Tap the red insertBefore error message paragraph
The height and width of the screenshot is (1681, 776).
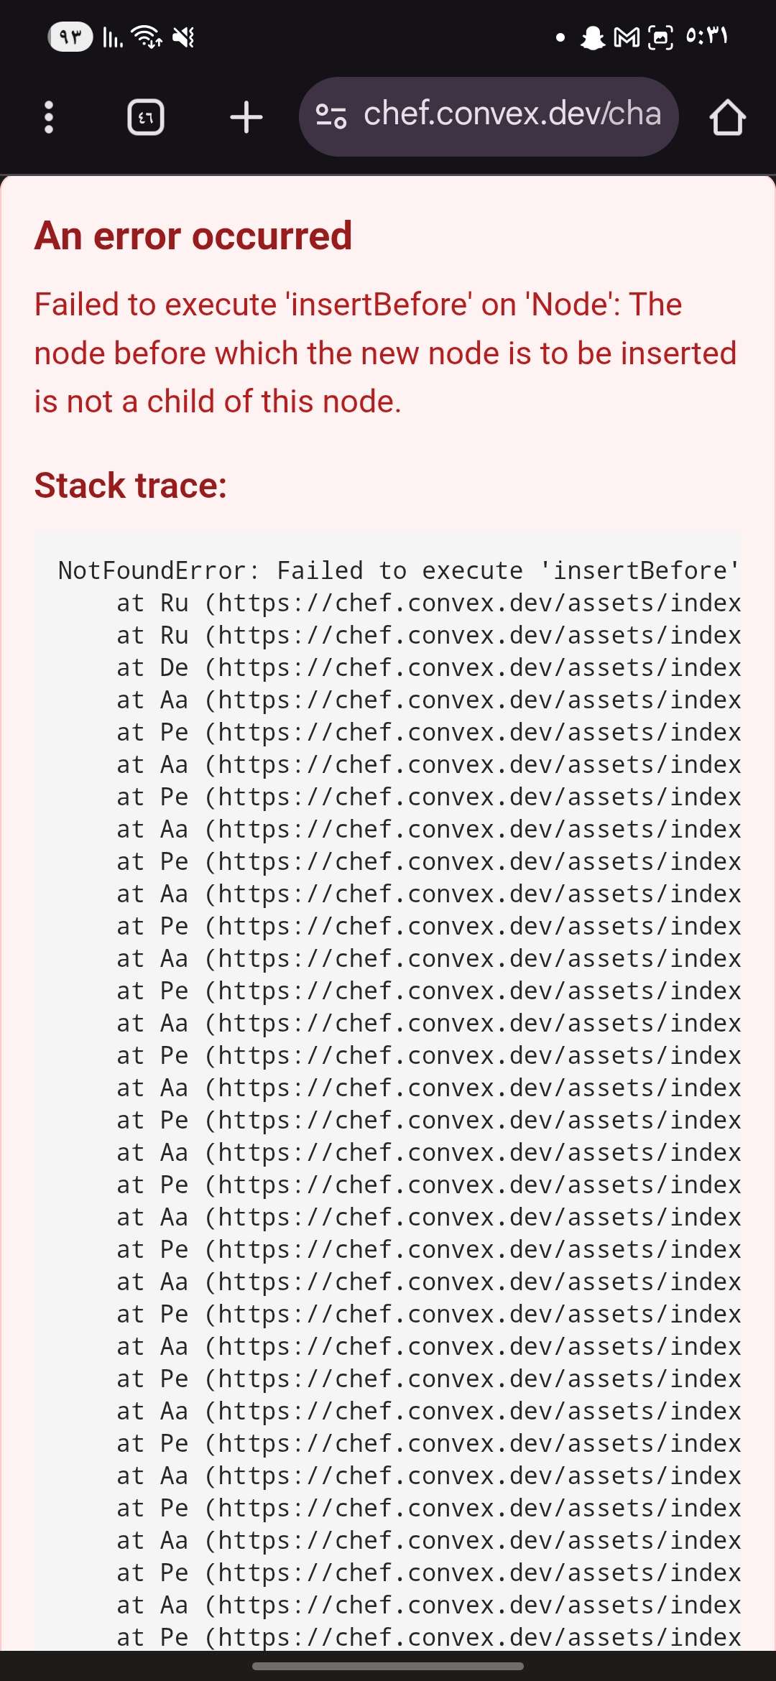pyautogui.click(x=385, y=353)
